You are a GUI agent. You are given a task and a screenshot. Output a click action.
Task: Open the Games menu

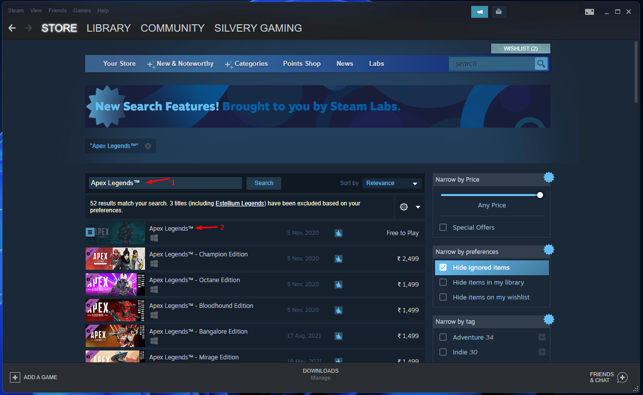pyautogui.click(x=82, y=10)
